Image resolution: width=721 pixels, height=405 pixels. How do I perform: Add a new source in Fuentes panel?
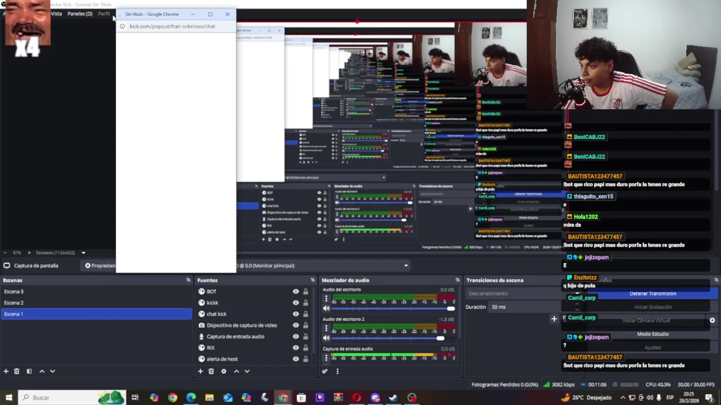pos(200,371)
